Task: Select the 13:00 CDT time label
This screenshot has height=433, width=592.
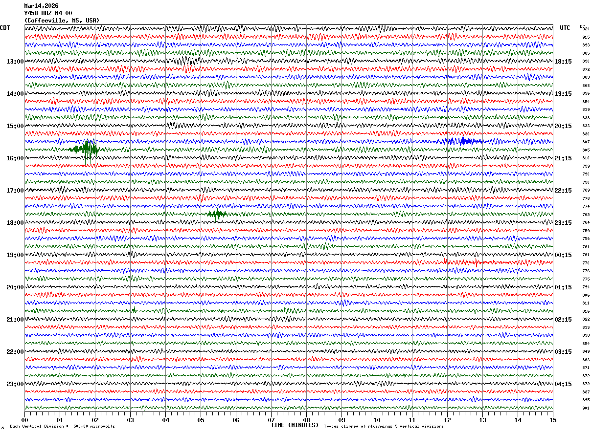Action: tap(15, 62)
